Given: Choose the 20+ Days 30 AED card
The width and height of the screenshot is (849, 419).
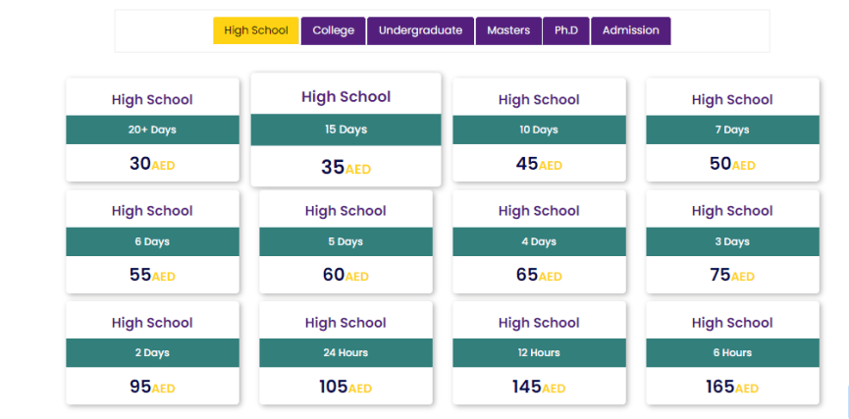Looking at the screenshot, I should click(152, 130).
